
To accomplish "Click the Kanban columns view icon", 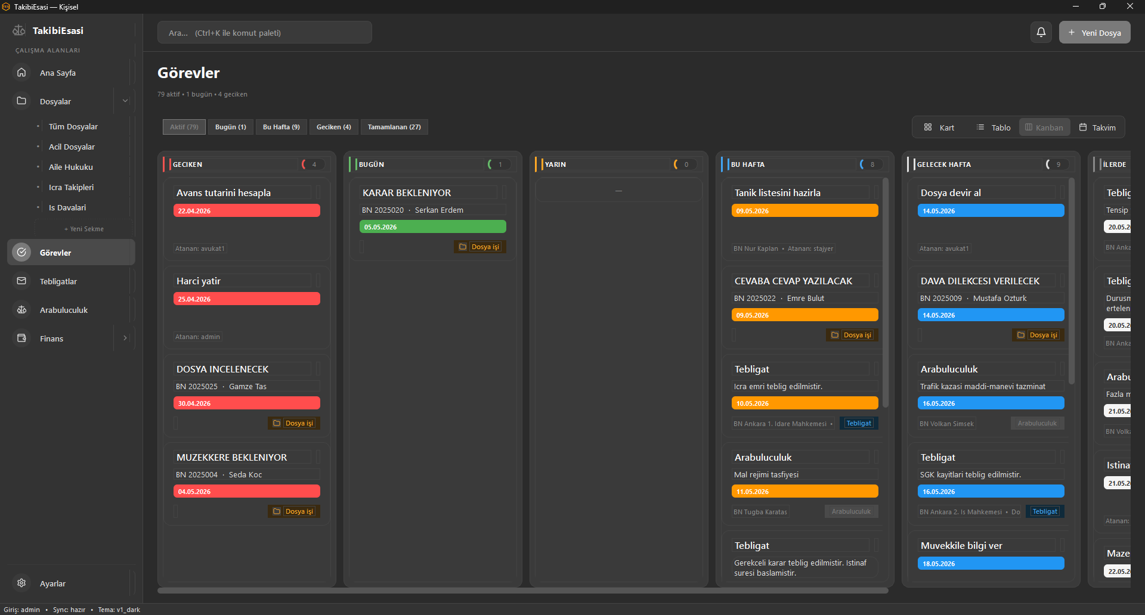I will pos(1029,127).
